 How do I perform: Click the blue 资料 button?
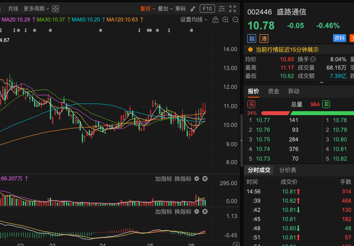click(340, 38)
